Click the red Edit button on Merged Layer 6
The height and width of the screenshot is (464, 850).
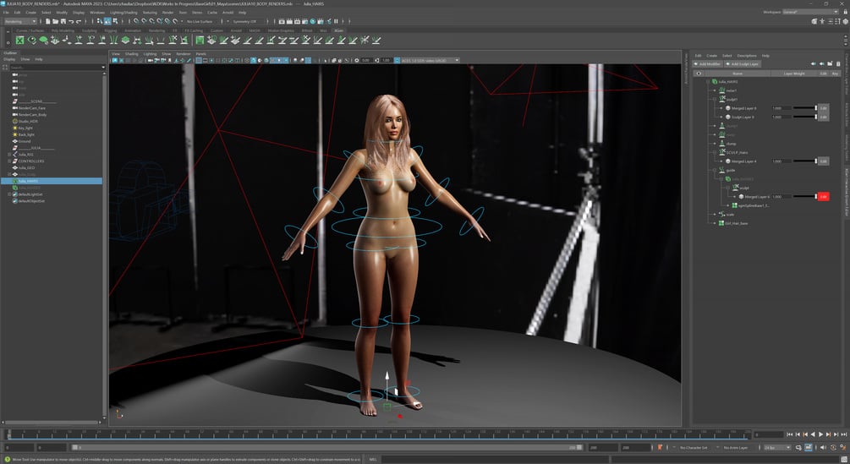pyautogui.click(x=824, y=197)
